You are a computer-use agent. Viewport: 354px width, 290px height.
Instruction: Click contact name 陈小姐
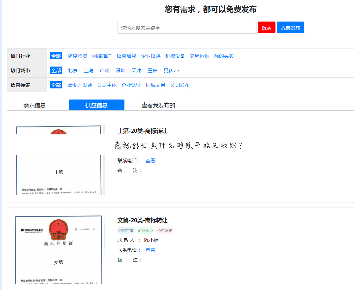pyautogui.click(x=151, y=240)
